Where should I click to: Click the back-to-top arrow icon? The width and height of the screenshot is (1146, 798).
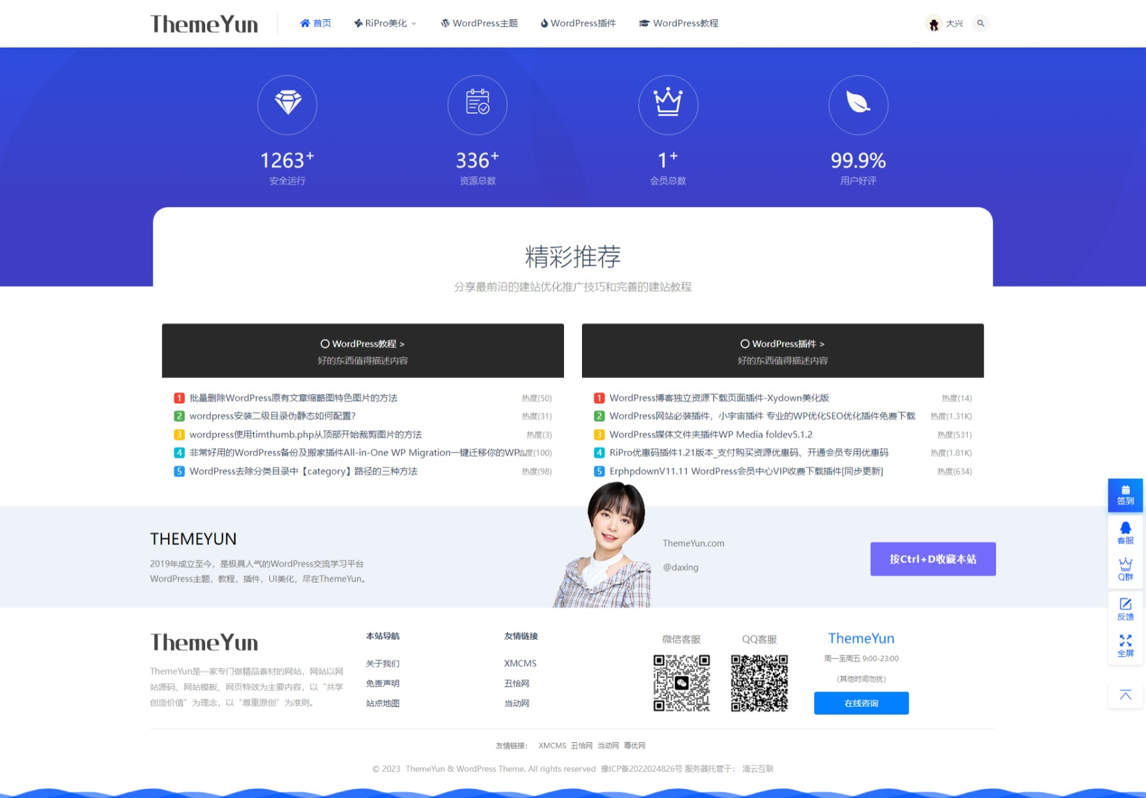click(1125, 695)
